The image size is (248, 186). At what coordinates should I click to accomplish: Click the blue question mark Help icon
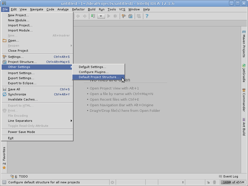coord(147,16)
